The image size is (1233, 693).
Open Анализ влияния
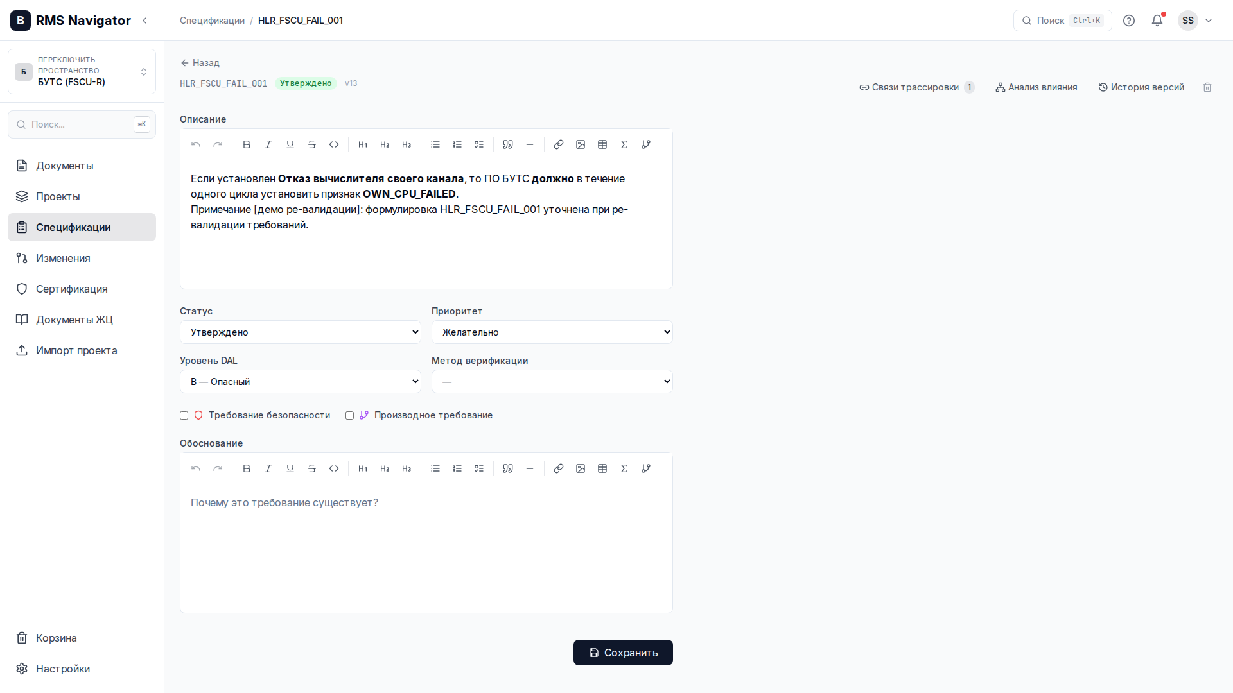pyautogui.click(x=1036, y=87)
